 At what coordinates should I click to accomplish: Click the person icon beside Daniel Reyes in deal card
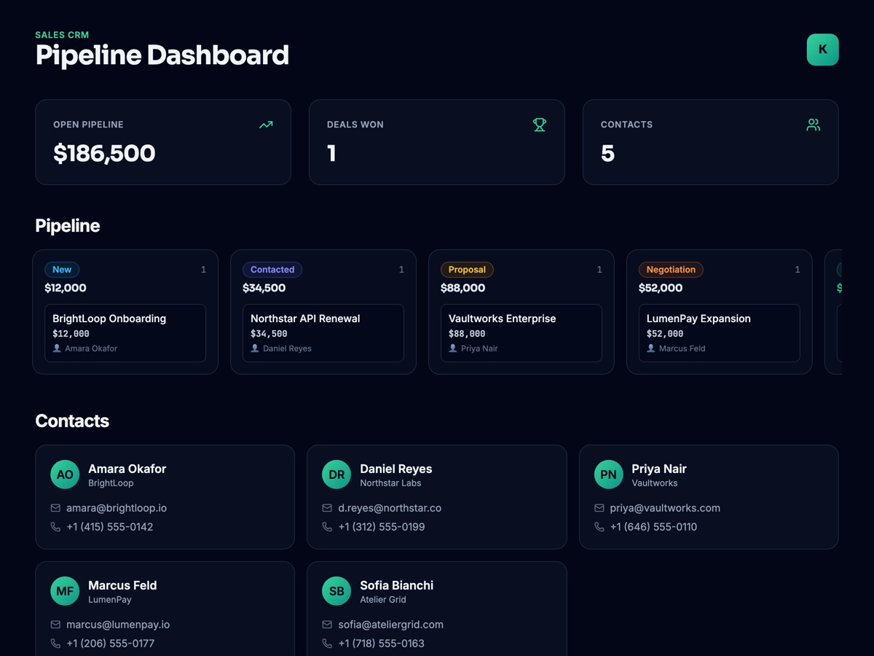(255, 348)
